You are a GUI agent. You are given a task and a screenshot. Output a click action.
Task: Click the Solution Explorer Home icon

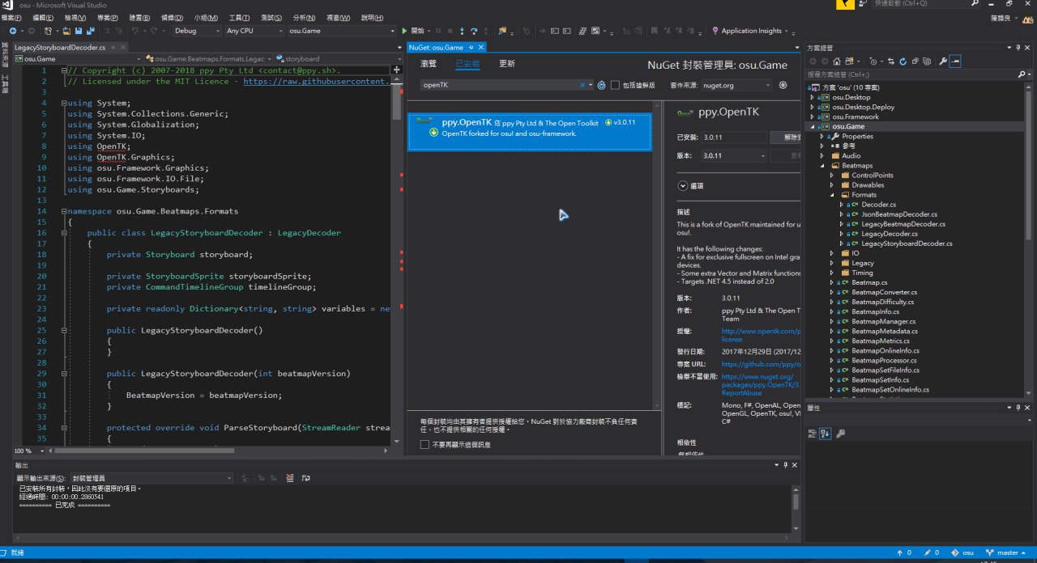[837, 61]
